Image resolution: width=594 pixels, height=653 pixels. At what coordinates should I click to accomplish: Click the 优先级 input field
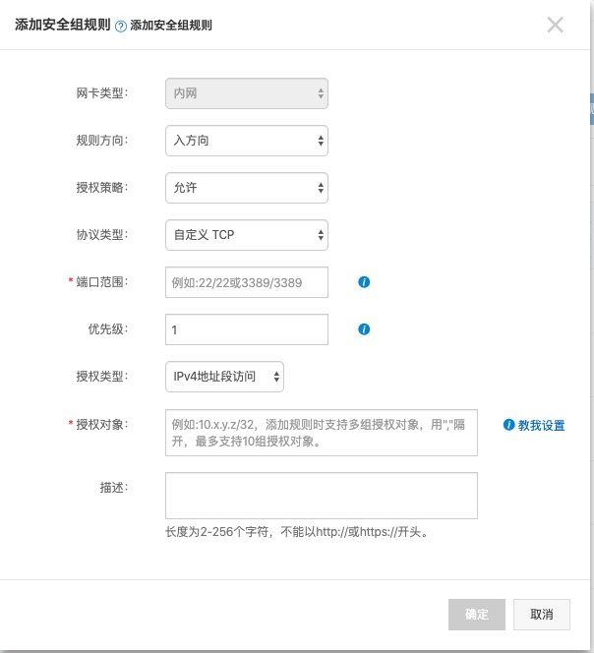tap(247, 329)
